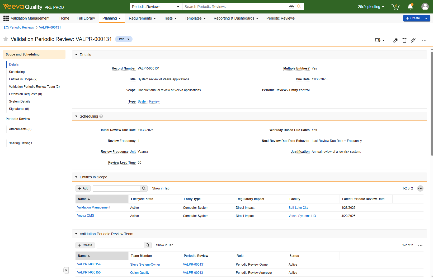Open the Veeva QMS entity link

point(86,216)
